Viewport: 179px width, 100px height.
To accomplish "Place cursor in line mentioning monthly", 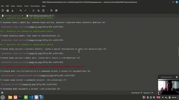I will point(53,49).
